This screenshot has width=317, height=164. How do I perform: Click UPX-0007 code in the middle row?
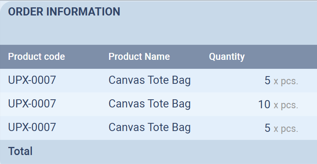[32, 104]
